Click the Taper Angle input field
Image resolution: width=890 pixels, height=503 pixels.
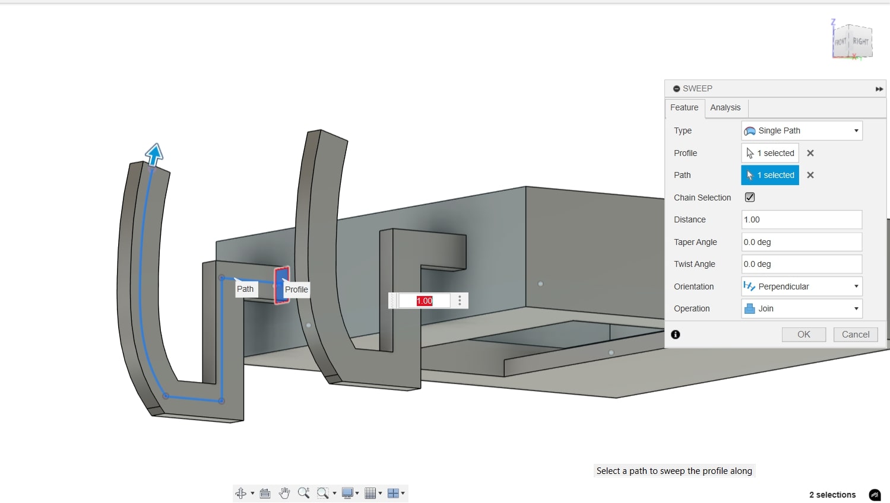802,242
